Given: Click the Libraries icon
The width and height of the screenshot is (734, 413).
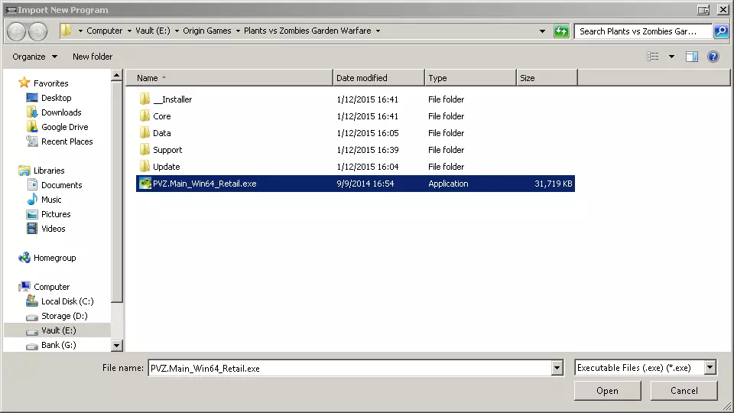Looking at the screenshot, I should click(x=24, y=171).
